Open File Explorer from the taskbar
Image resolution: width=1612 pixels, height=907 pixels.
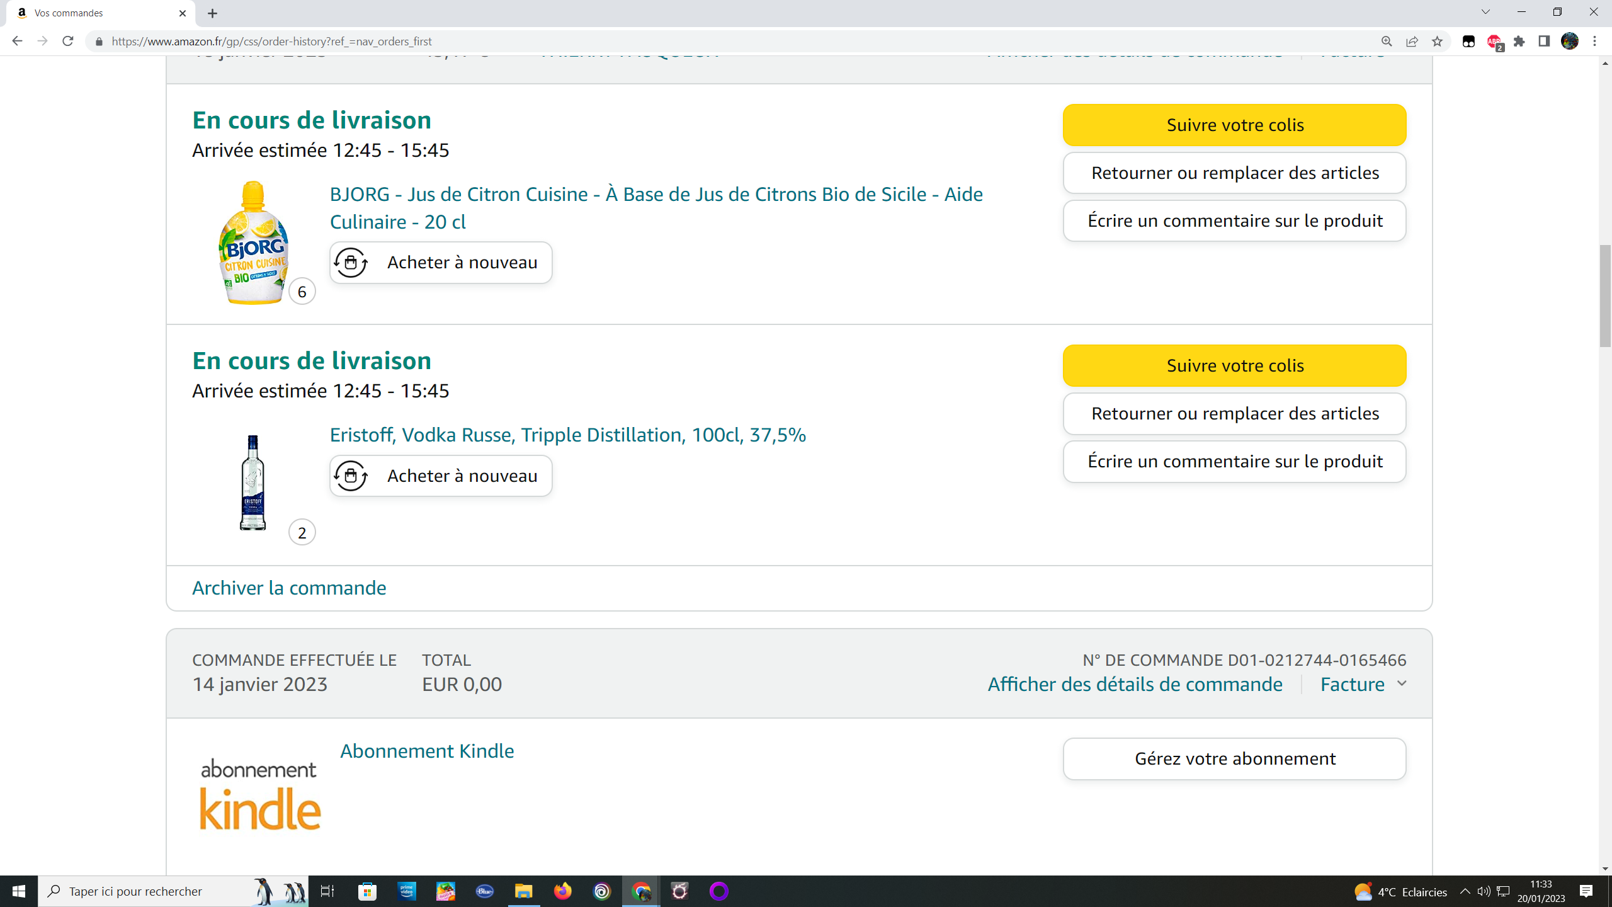click(x=523, y=891)
